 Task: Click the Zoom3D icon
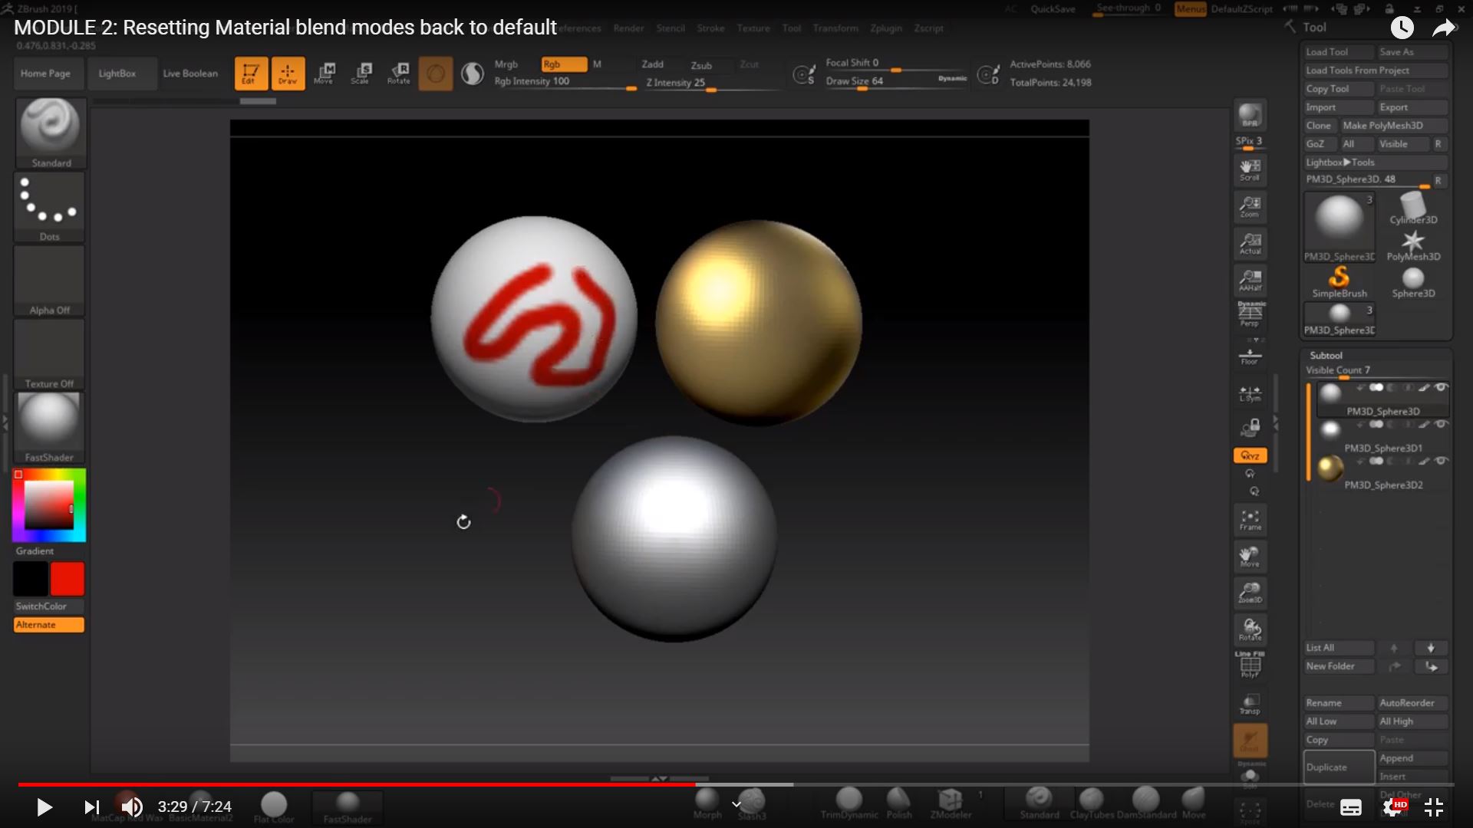pyautogui.click(x=1250, y=593)
